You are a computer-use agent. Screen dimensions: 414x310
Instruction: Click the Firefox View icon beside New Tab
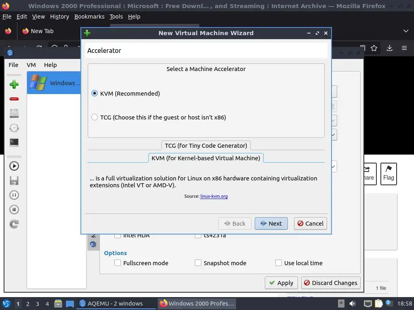coord(8,31)
